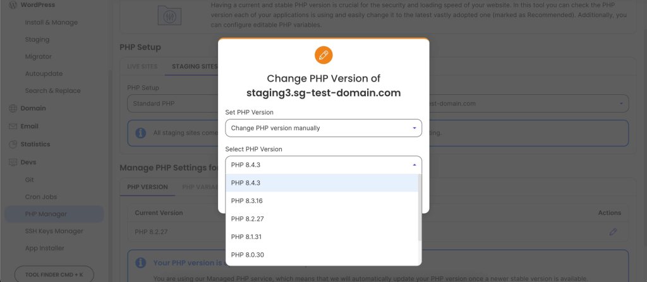Switch to the PHP Version tab
Viewport: 647px width, 282px height.
pos(147,187)
